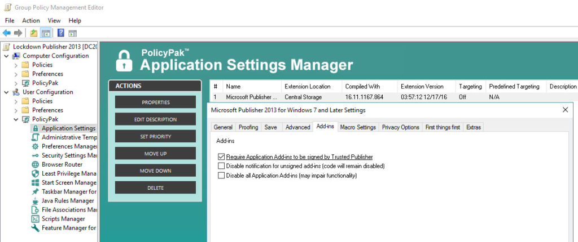Click the Scripts Manager terminal icon
Image resolution: width=578 pixels, height=242 pixels.
click(x=36, y=219)
